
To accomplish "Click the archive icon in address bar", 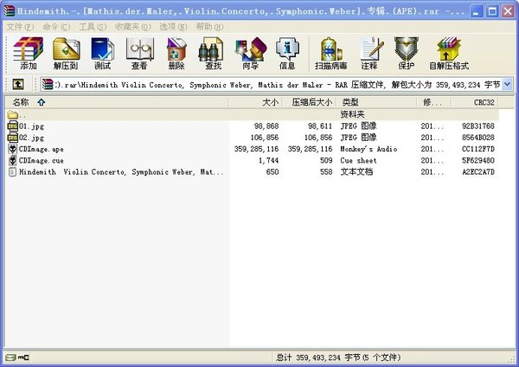I will coord(48,85).
